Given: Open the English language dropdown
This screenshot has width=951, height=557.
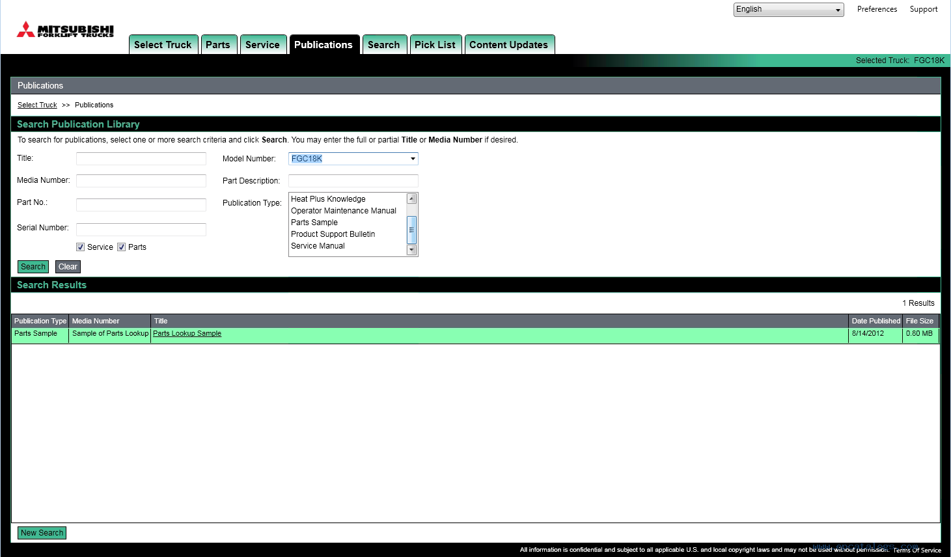Looking at the screenshot, I should click(788, 10).
